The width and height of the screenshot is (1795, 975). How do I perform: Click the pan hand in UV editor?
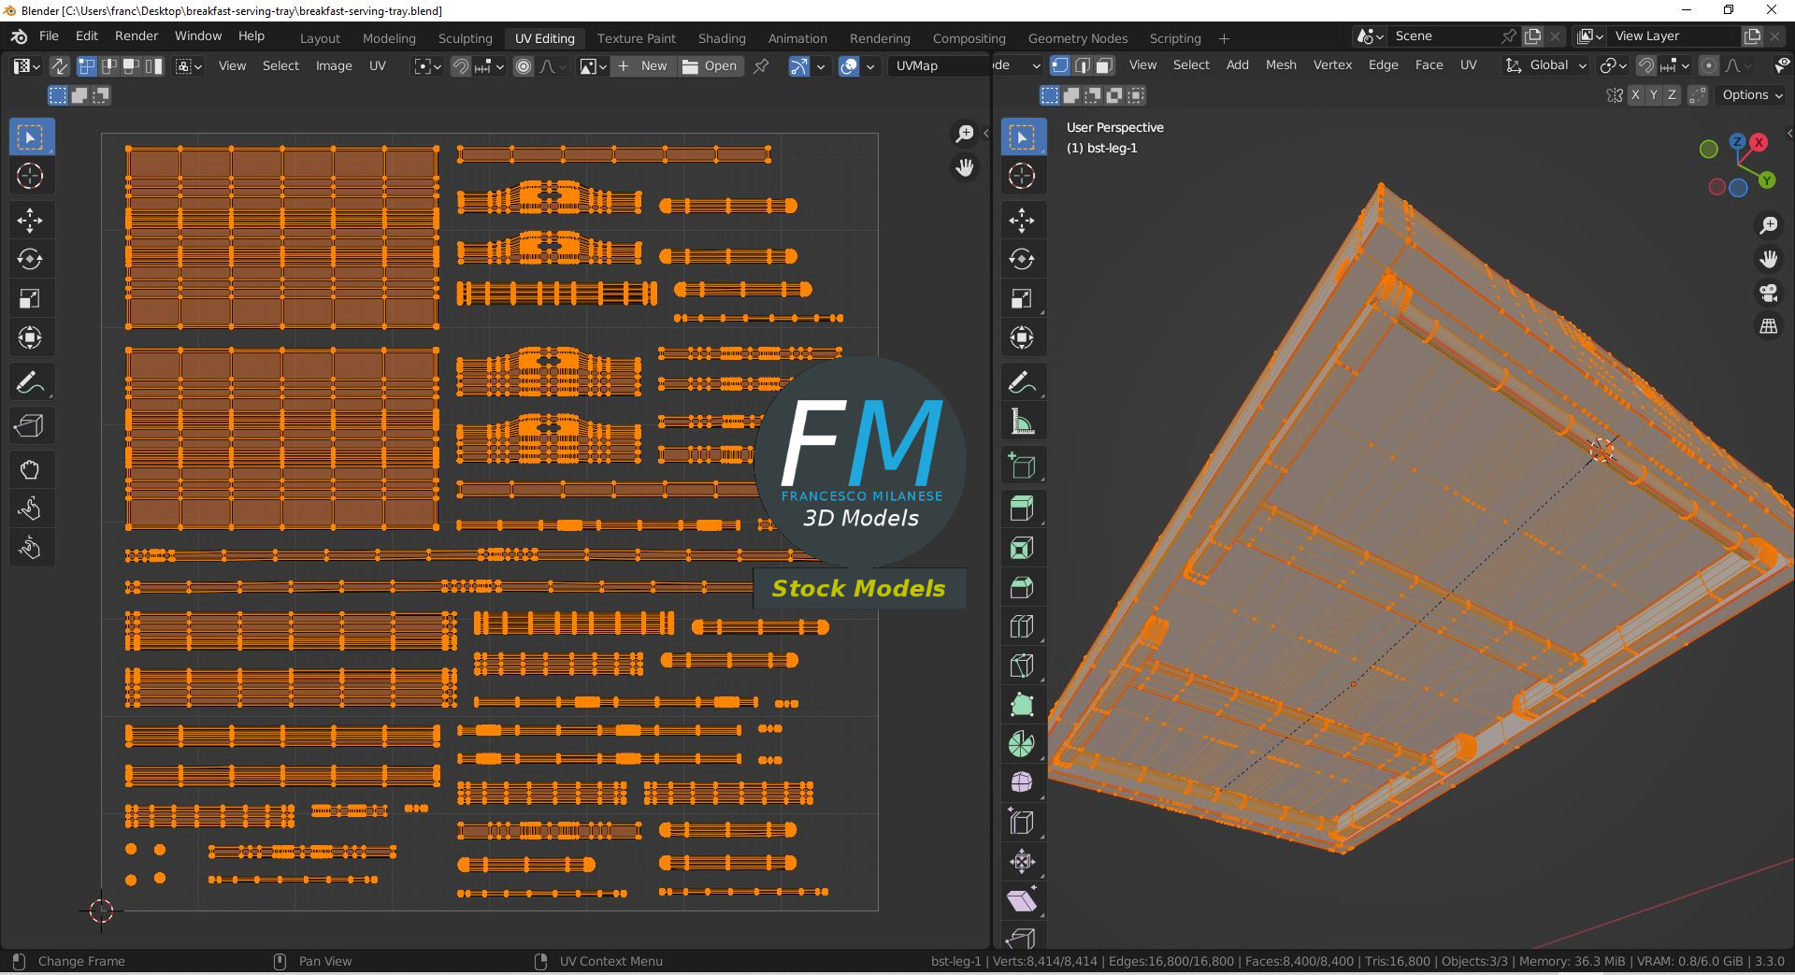coord(964,167)
